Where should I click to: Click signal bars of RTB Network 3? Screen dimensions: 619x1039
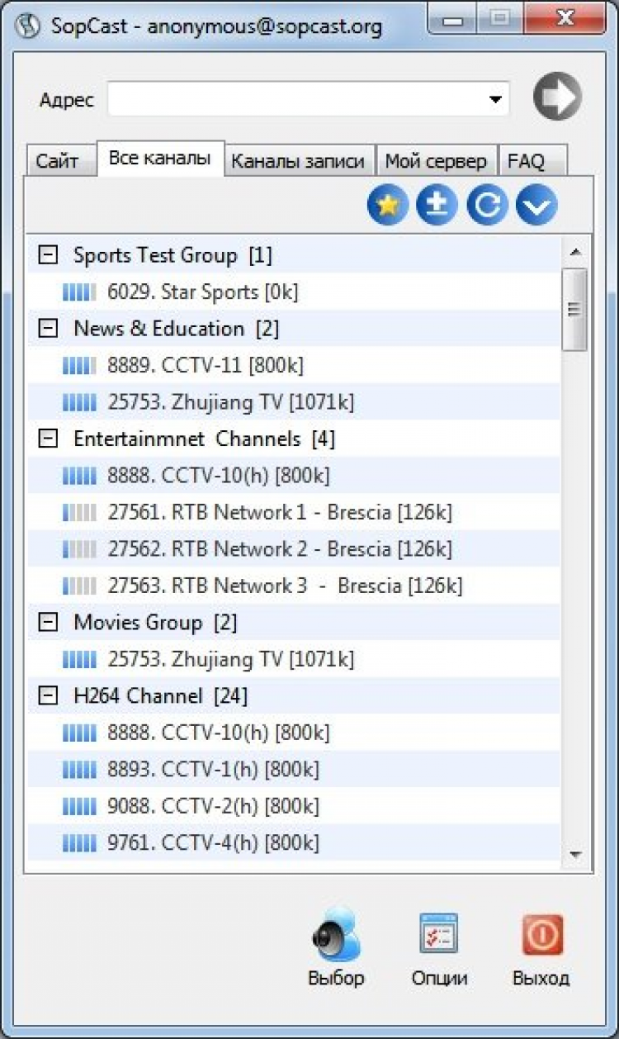[x=79, y=586]
